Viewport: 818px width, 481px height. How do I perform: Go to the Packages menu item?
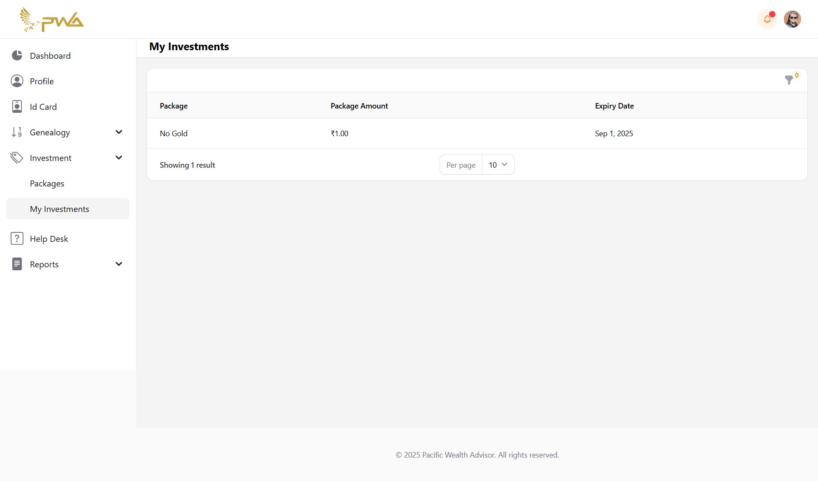(x=47, y=183)
